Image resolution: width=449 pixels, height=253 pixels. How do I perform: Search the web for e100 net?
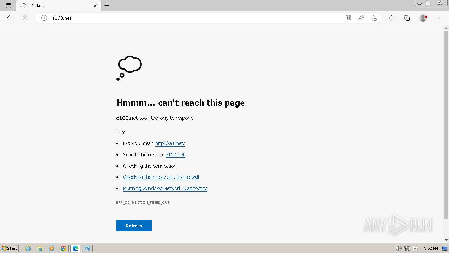[175, 155]
